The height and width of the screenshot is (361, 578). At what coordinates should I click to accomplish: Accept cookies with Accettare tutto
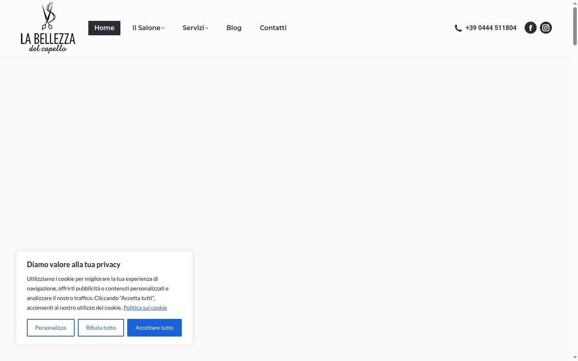click(155, 328)
